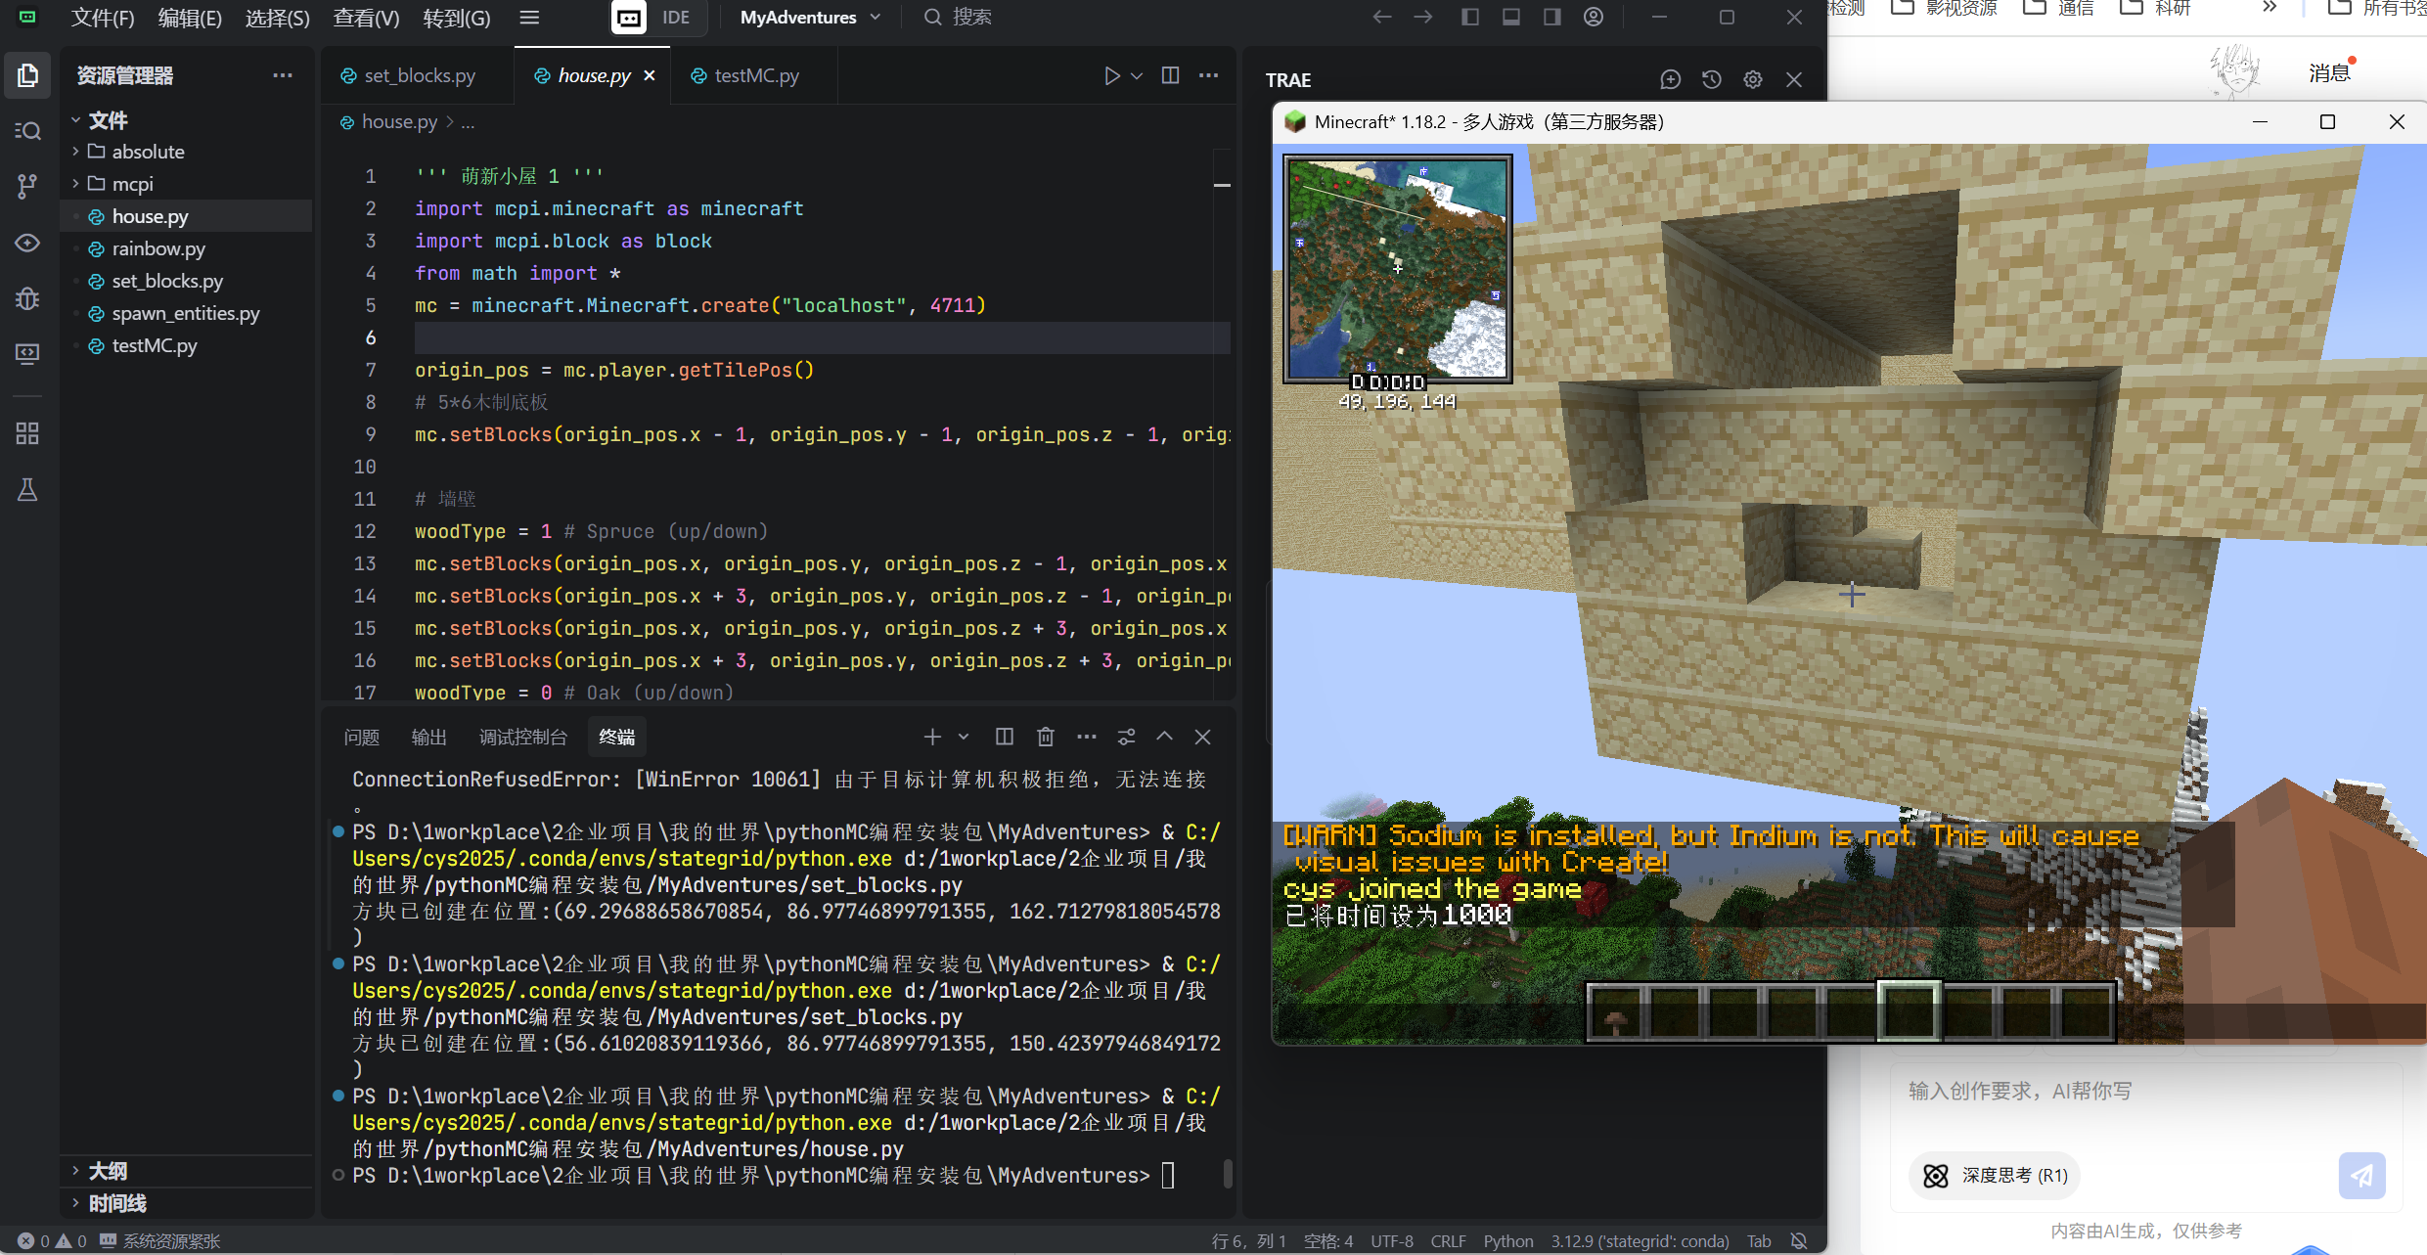
Task: Click the Minecraft minimap thumbnail
Action: click(1398, 268)
